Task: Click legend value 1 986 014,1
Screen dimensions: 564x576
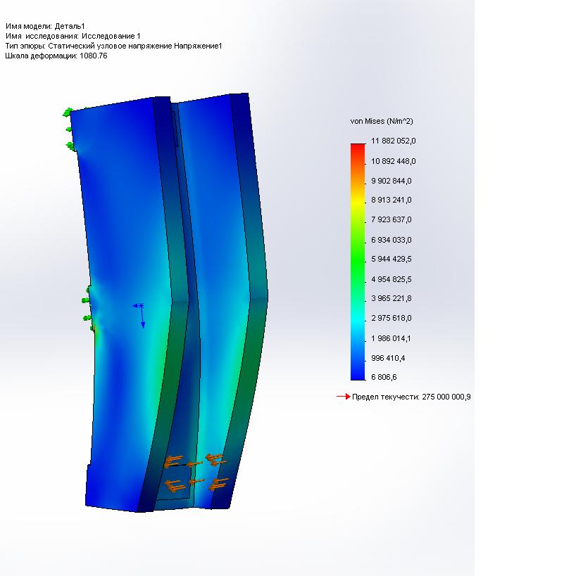Action: tap(391, 338)
